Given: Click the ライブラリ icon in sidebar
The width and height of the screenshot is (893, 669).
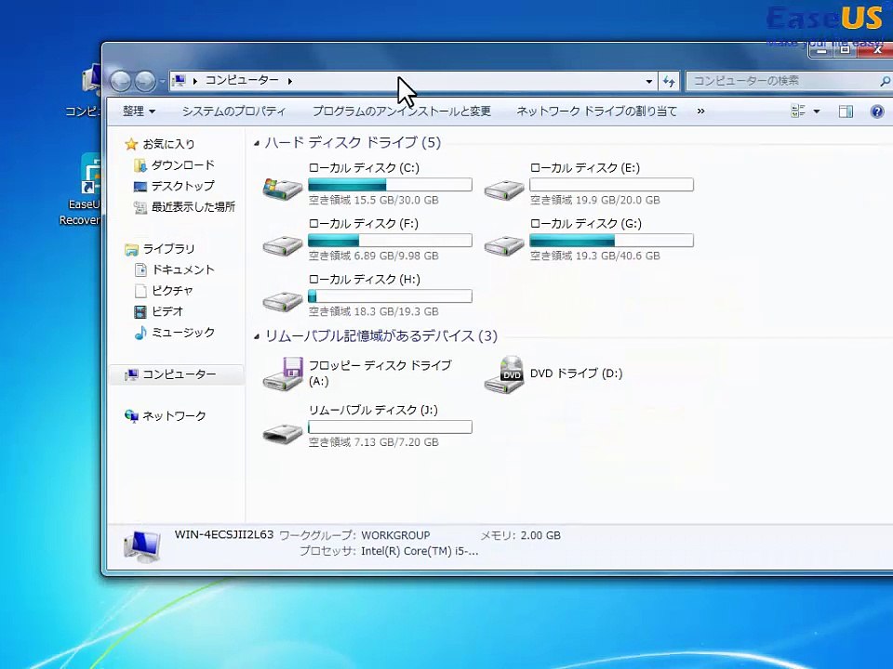Looking at the screenshot, I should pyautogui.click(x=131, y=249).
